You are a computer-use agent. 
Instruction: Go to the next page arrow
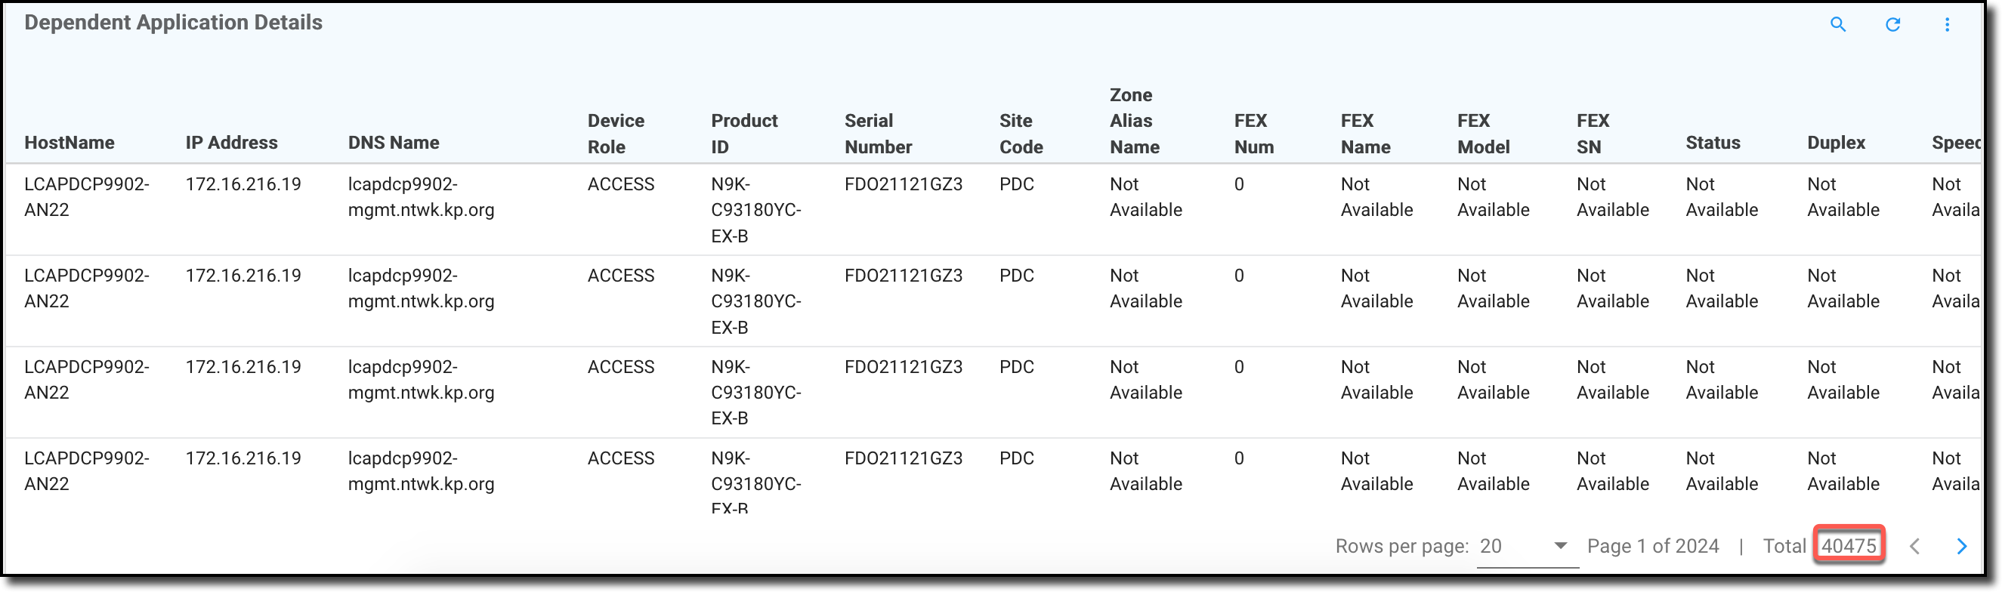1960,546
